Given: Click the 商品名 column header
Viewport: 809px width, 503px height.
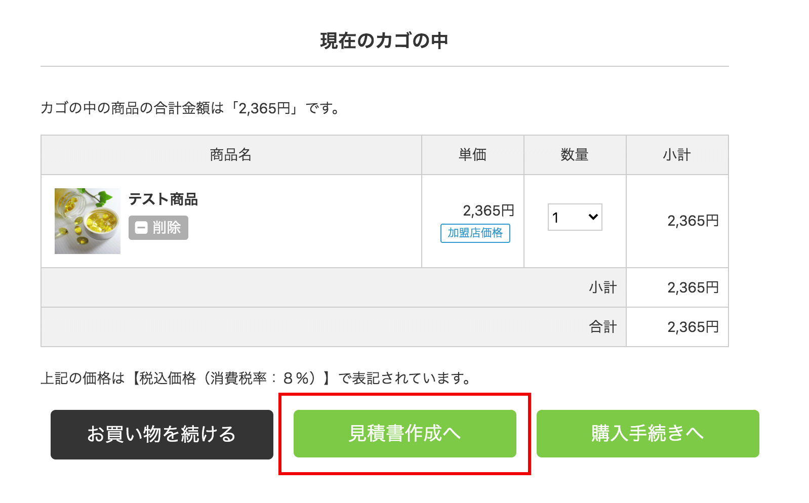Looking at the screenshot, I should (231, 155).
